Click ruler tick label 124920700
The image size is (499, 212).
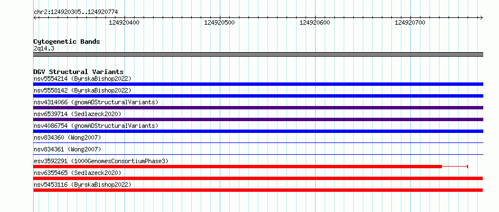410,22
